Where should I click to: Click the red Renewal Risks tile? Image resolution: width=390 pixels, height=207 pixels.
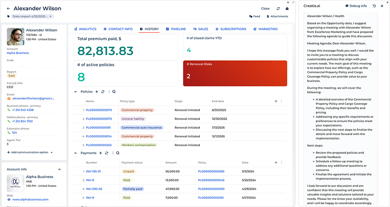[235, 73]
